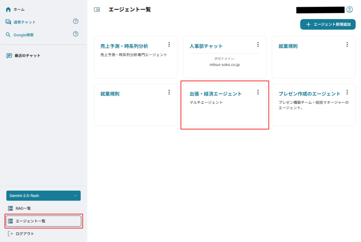Open three-dot menu on プレゼン作成のエージェント card
Viewport: 361px width, 242px height.
point(347,92)
